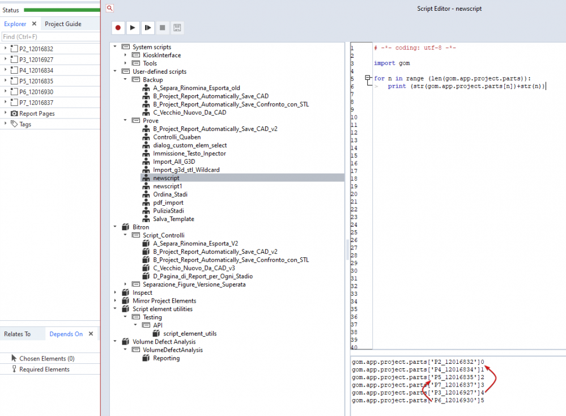Expand the Separazione_Figure_Versione_Superata folder
This screenshot has height=416, width=566.
[125, 285]
